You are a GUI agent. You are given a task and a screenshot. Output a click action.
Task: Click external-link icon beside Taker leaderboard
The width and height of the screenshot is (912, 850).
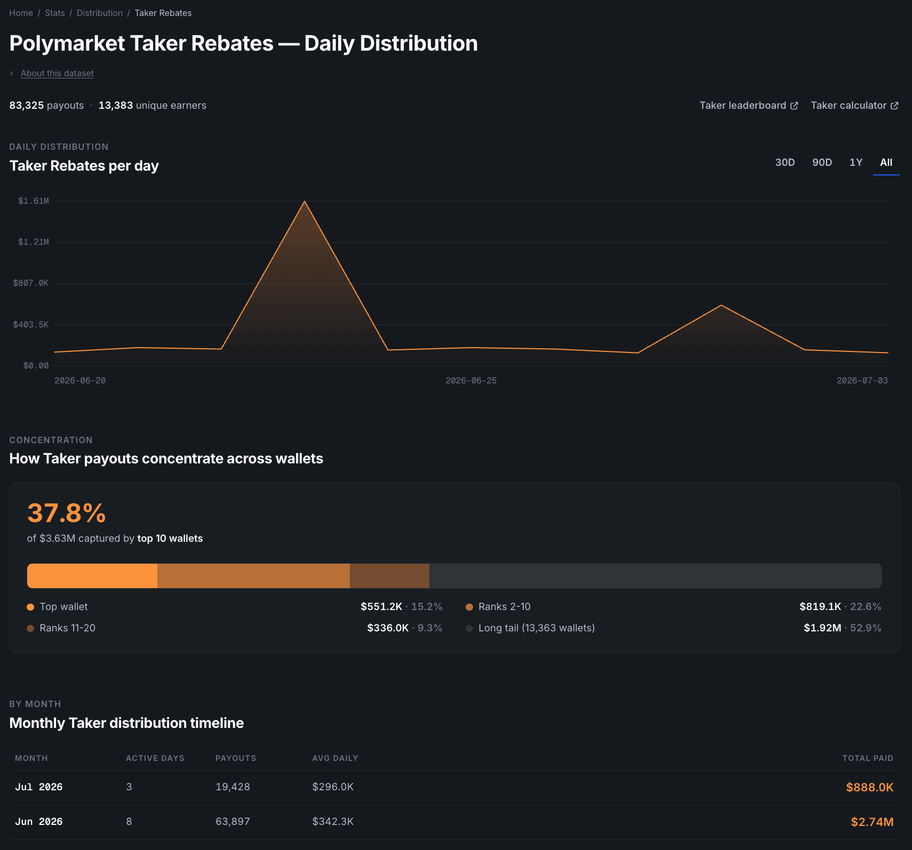[x=794, y=106]
